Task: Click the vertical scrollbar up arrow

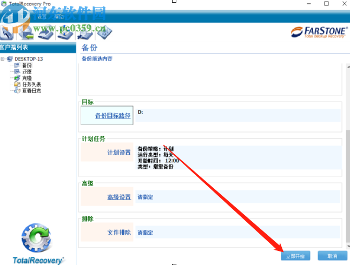Action: point(348,67)
